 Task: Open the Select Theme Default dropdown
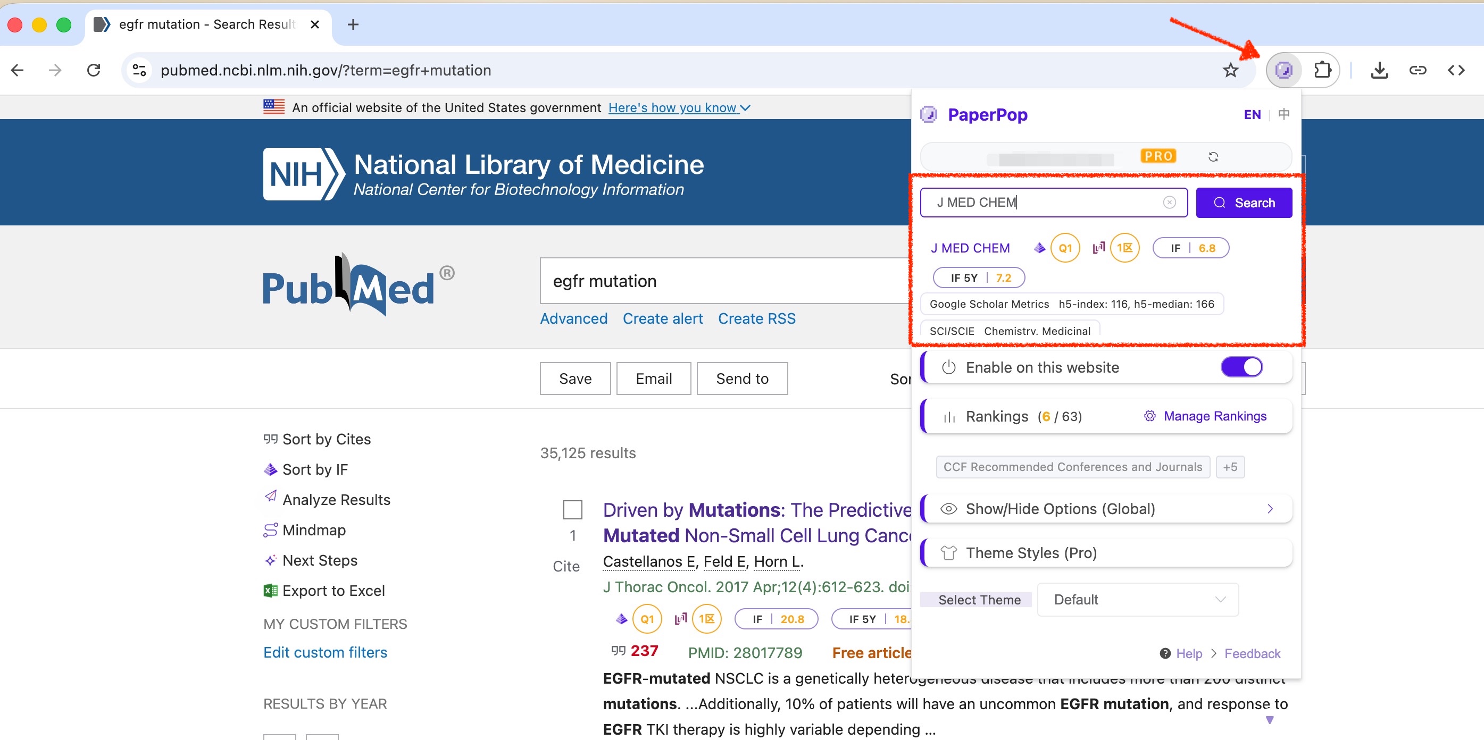[1137, 600]
